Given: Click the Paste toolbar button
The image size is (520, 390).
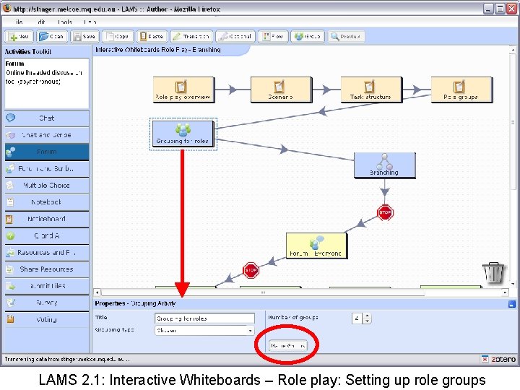Looking at the screenshot, I should pyautogui.click(x=152, y=37).
